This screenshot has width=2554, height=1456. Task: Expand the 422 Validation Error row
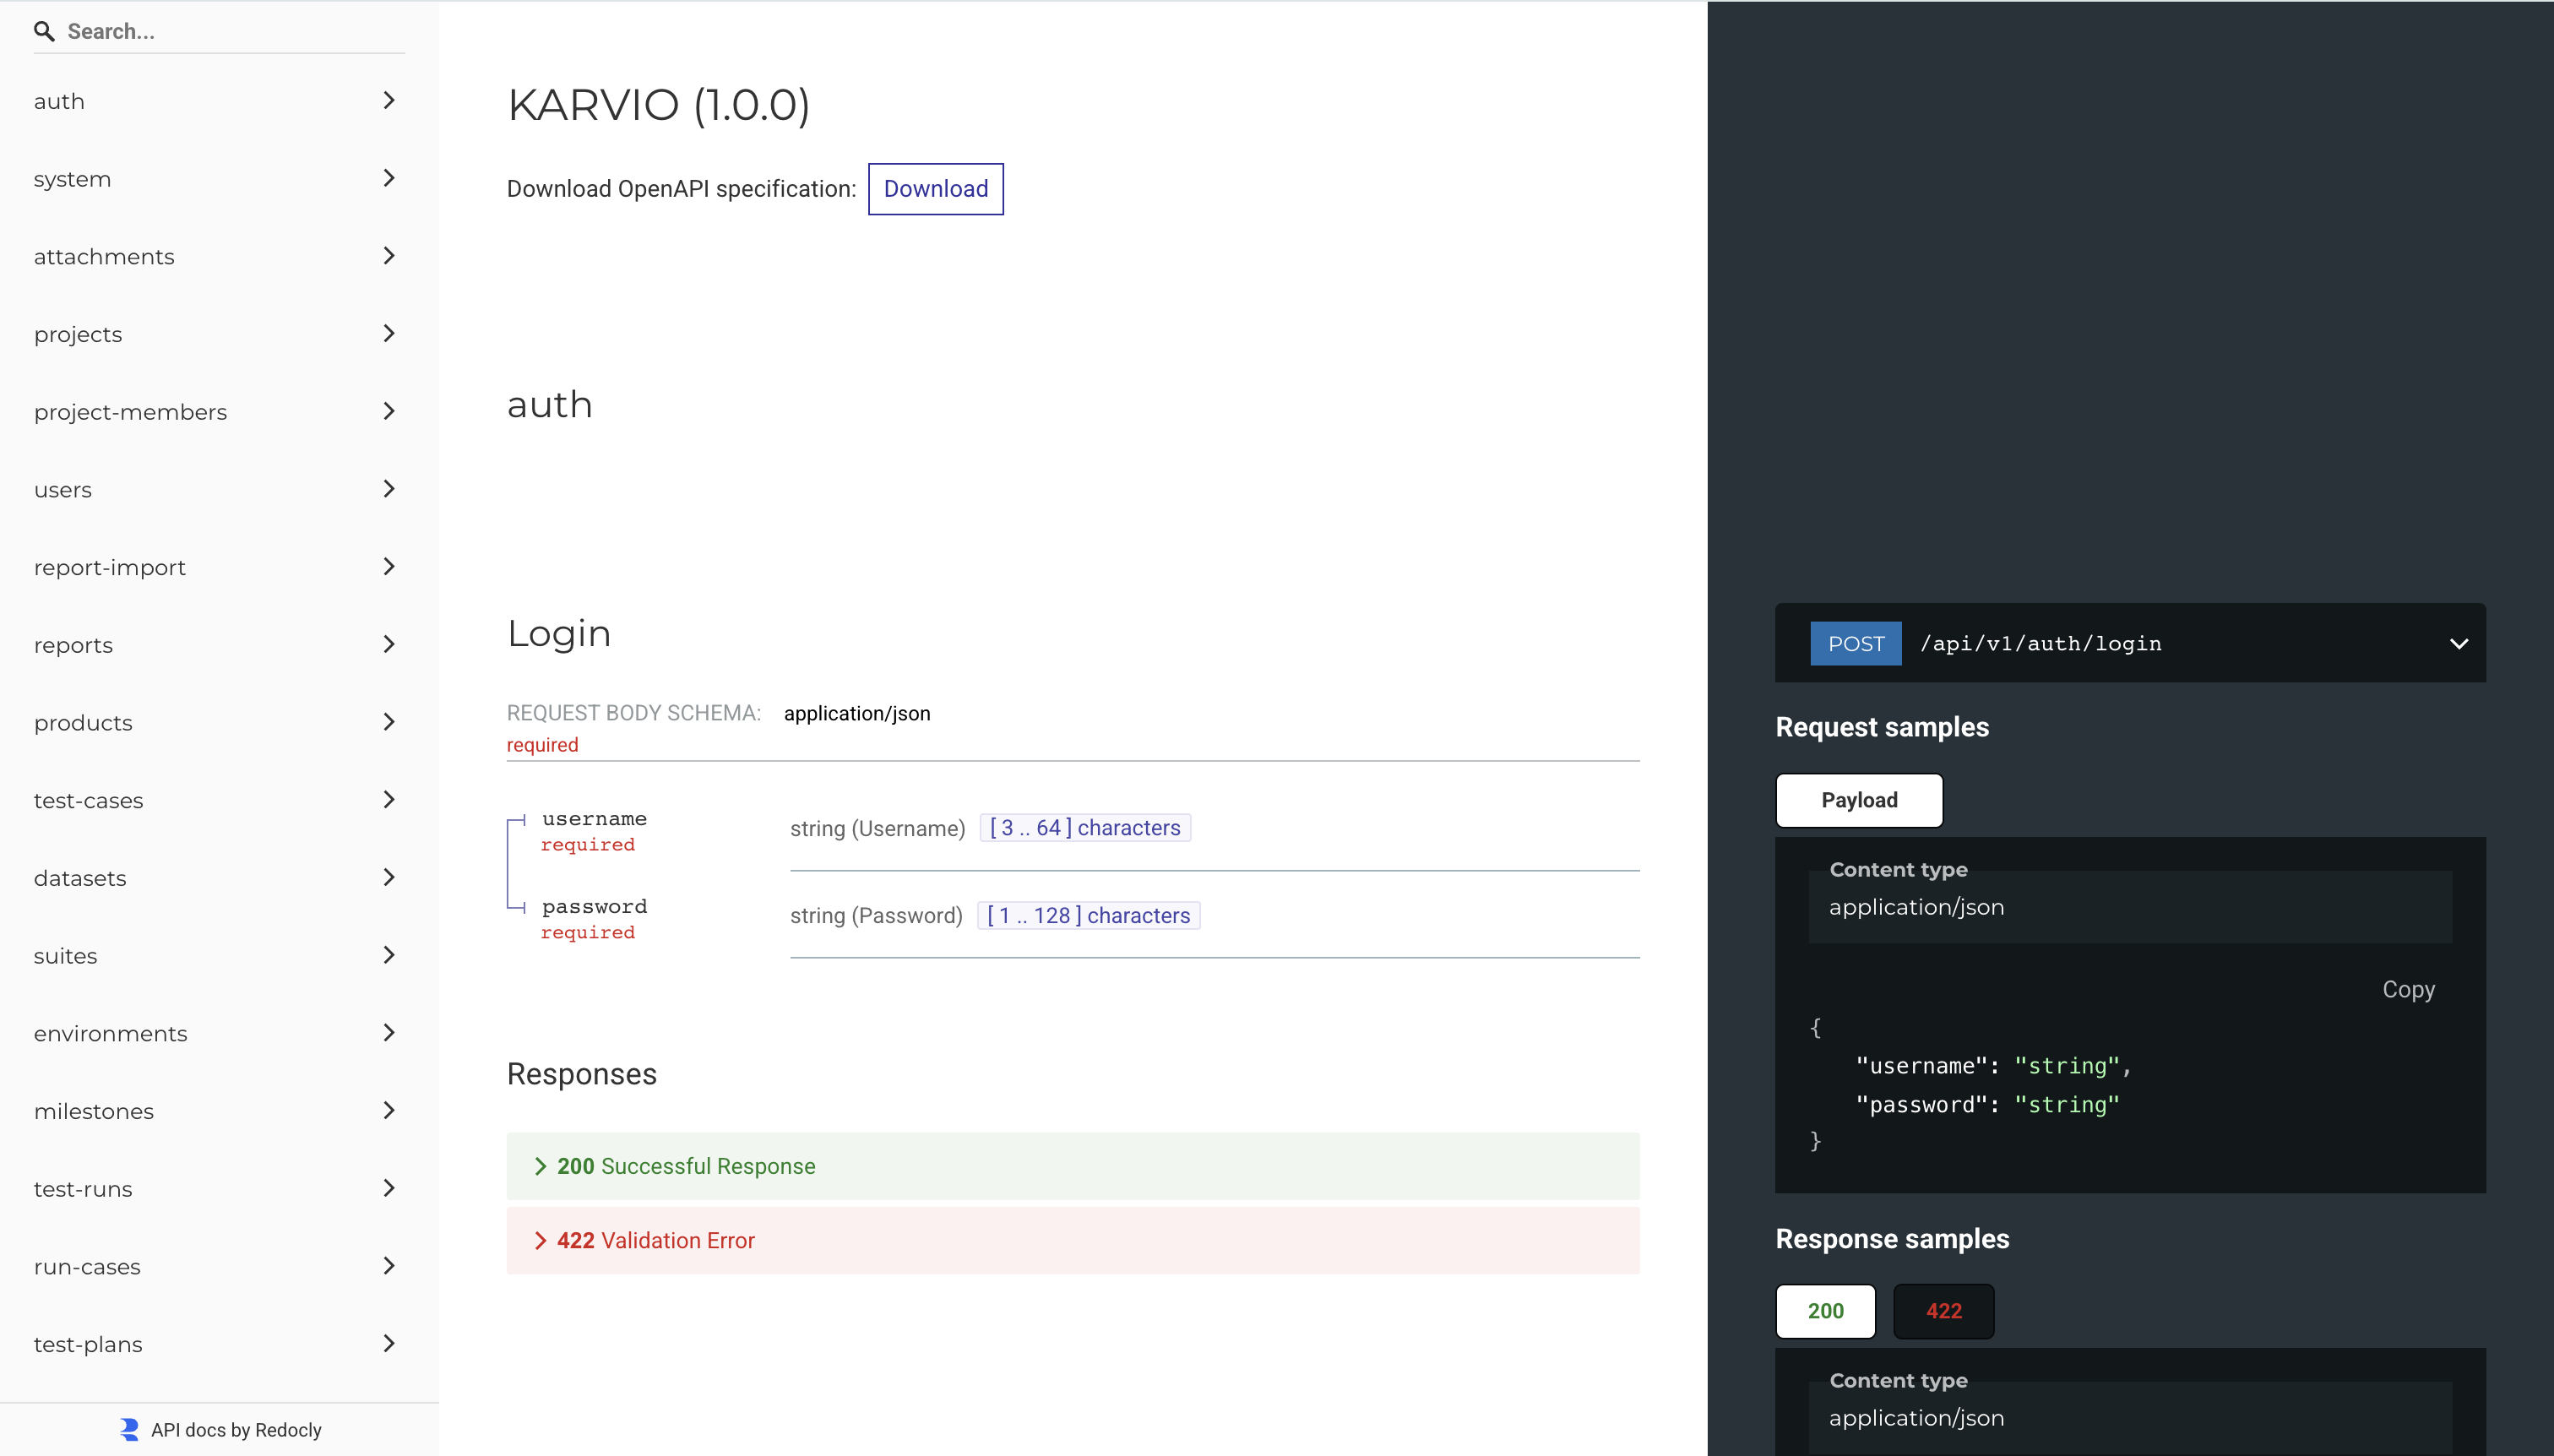pos(1072,1240)
